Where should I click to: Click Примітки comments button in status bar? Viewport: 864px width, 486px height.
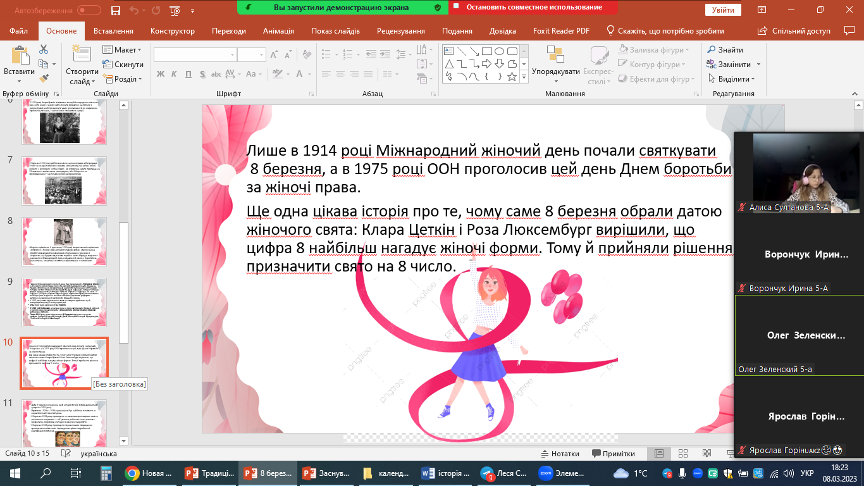coord(613,454)
